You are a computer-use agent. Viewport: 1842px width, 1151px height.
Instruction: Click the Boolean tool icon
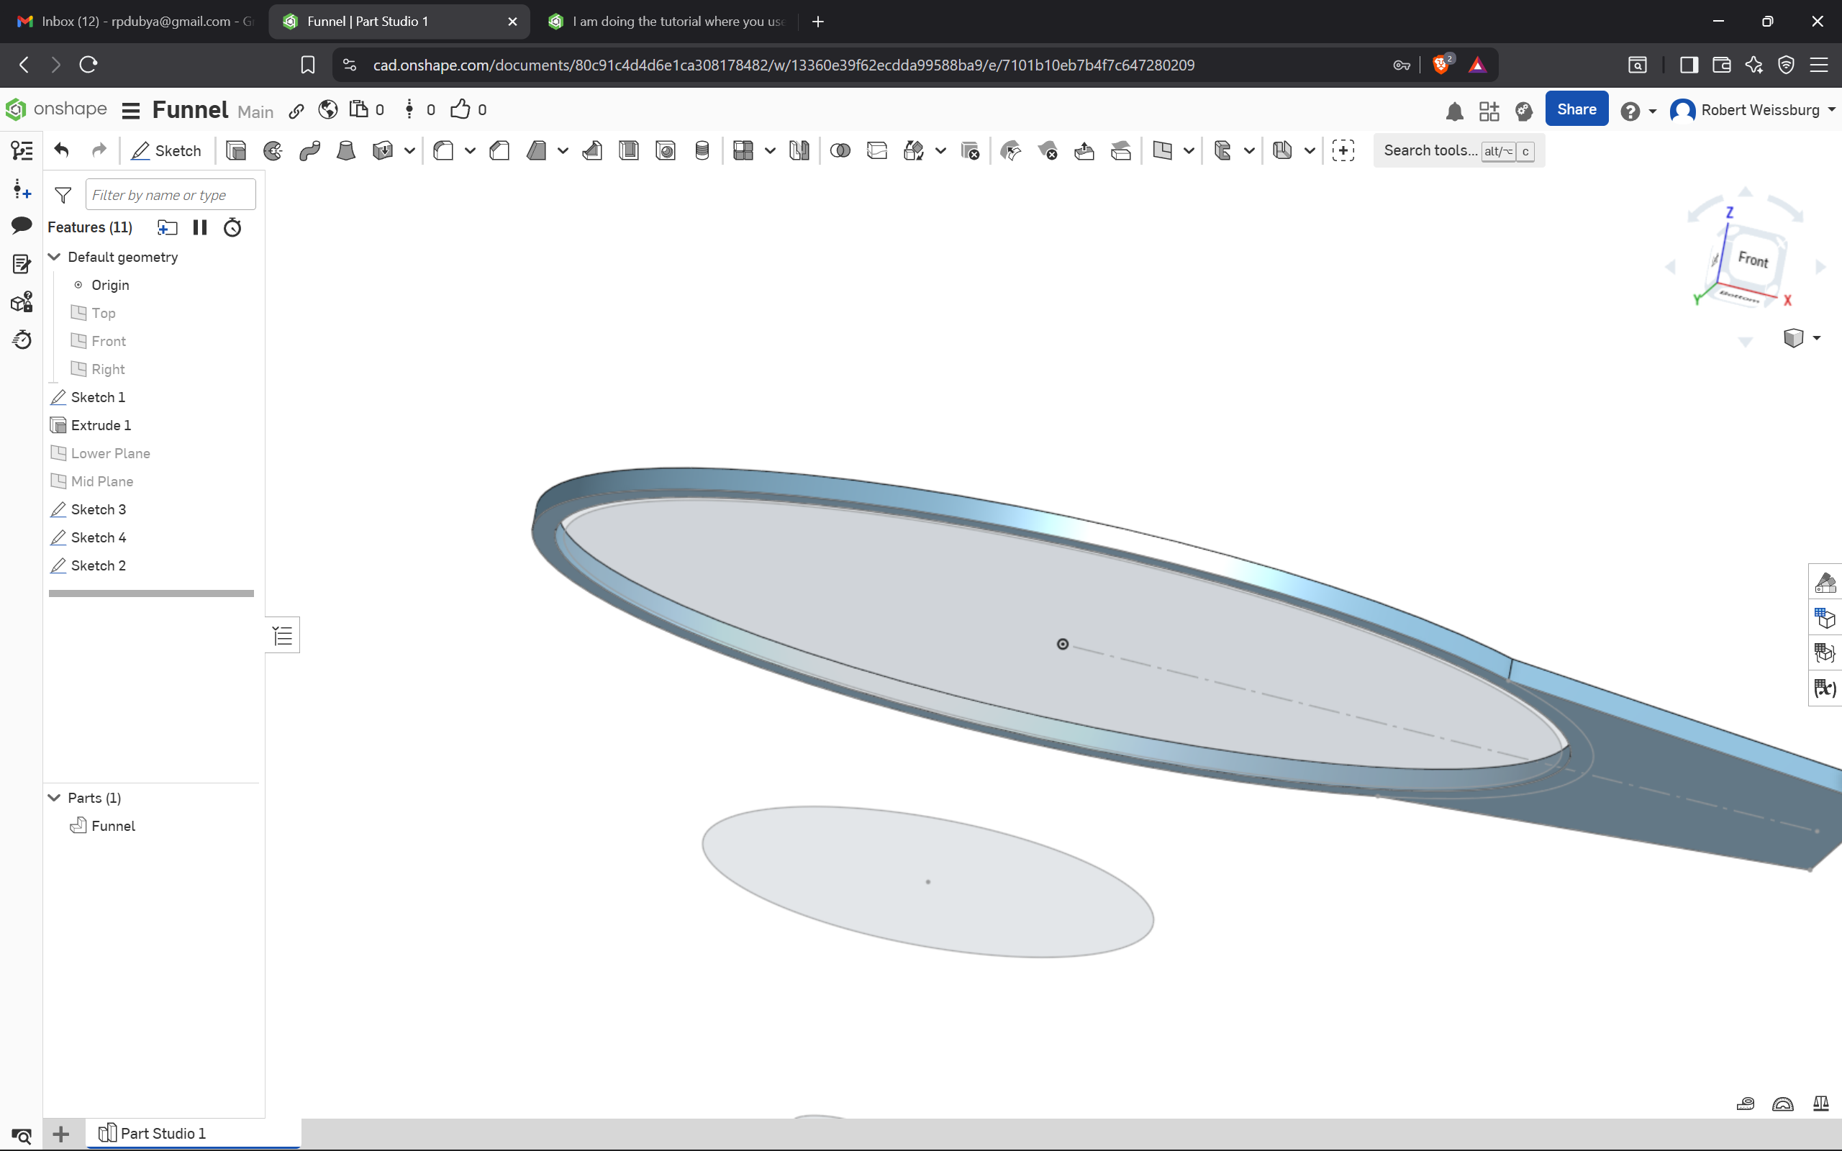click(840, 151)
